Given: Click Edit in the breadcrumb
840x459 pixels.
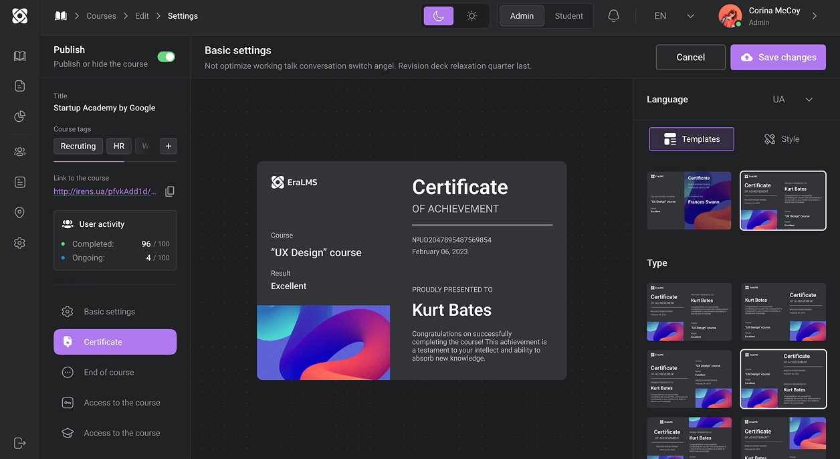Looking at the screenshot, I should click(142, 16).
